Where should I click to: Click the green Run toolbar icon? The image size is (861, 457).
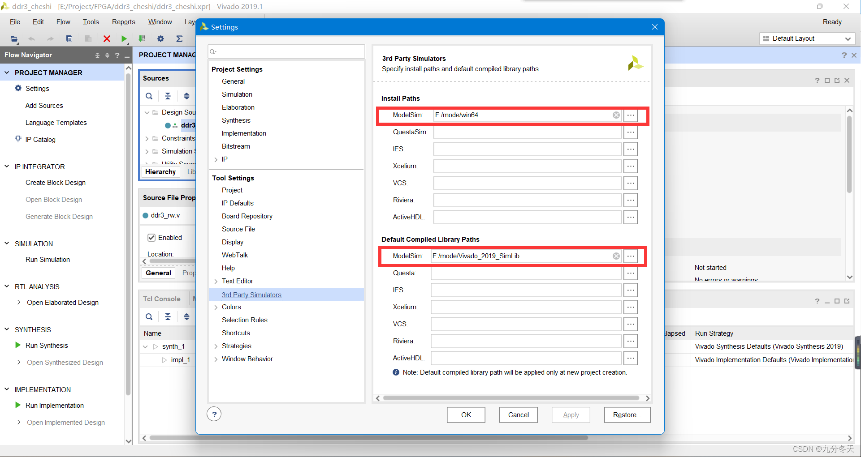124,39
